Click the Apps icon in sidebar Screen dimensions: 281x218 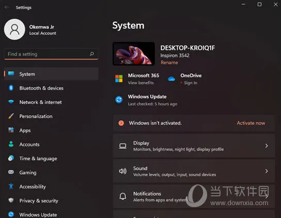[11, 130]
